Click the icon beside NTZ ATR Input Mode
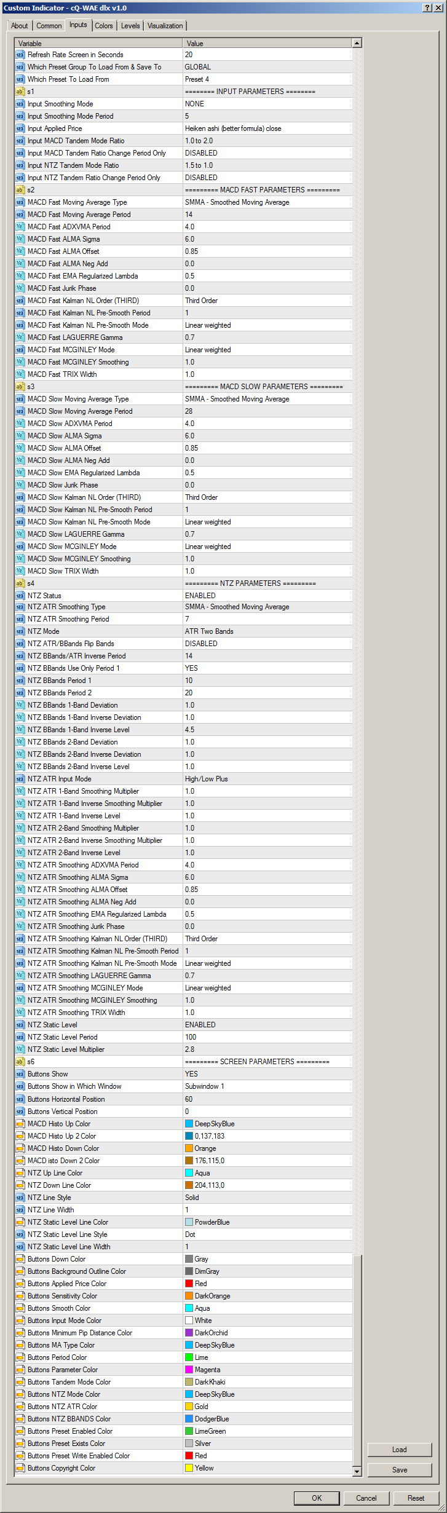The height and width of the screenshot is (1513, 447). click(x=20, y=779)
